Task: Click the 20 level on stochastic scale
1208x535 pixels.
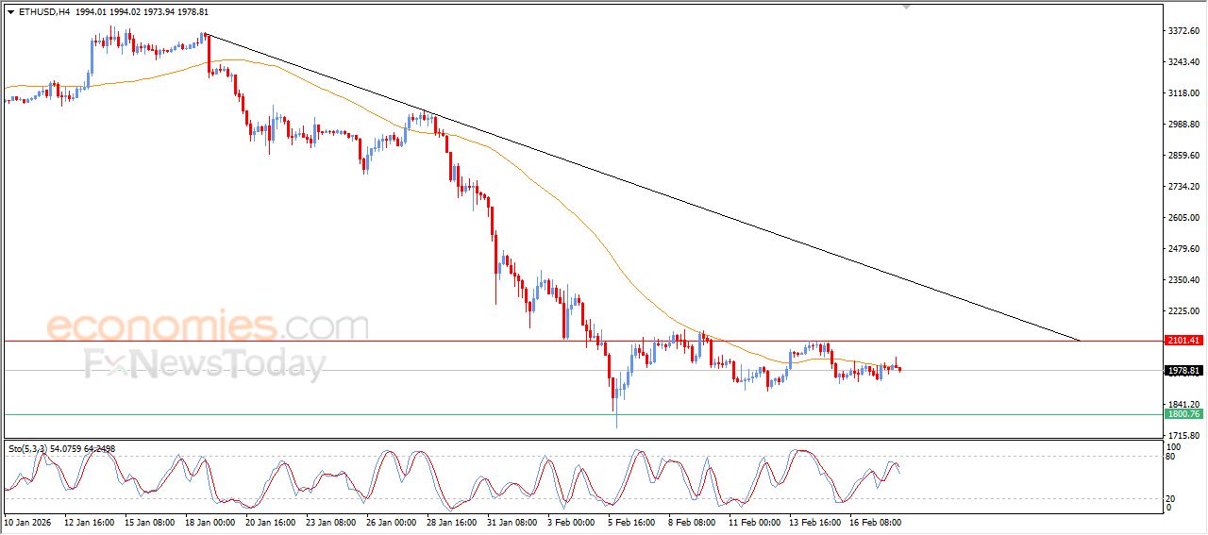Action: 1170,497
